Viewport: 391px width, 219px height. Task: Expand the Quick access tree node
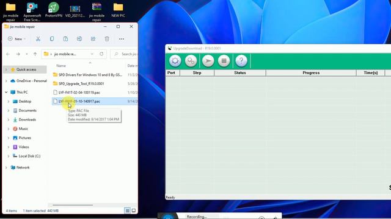[x=6, y=69]
